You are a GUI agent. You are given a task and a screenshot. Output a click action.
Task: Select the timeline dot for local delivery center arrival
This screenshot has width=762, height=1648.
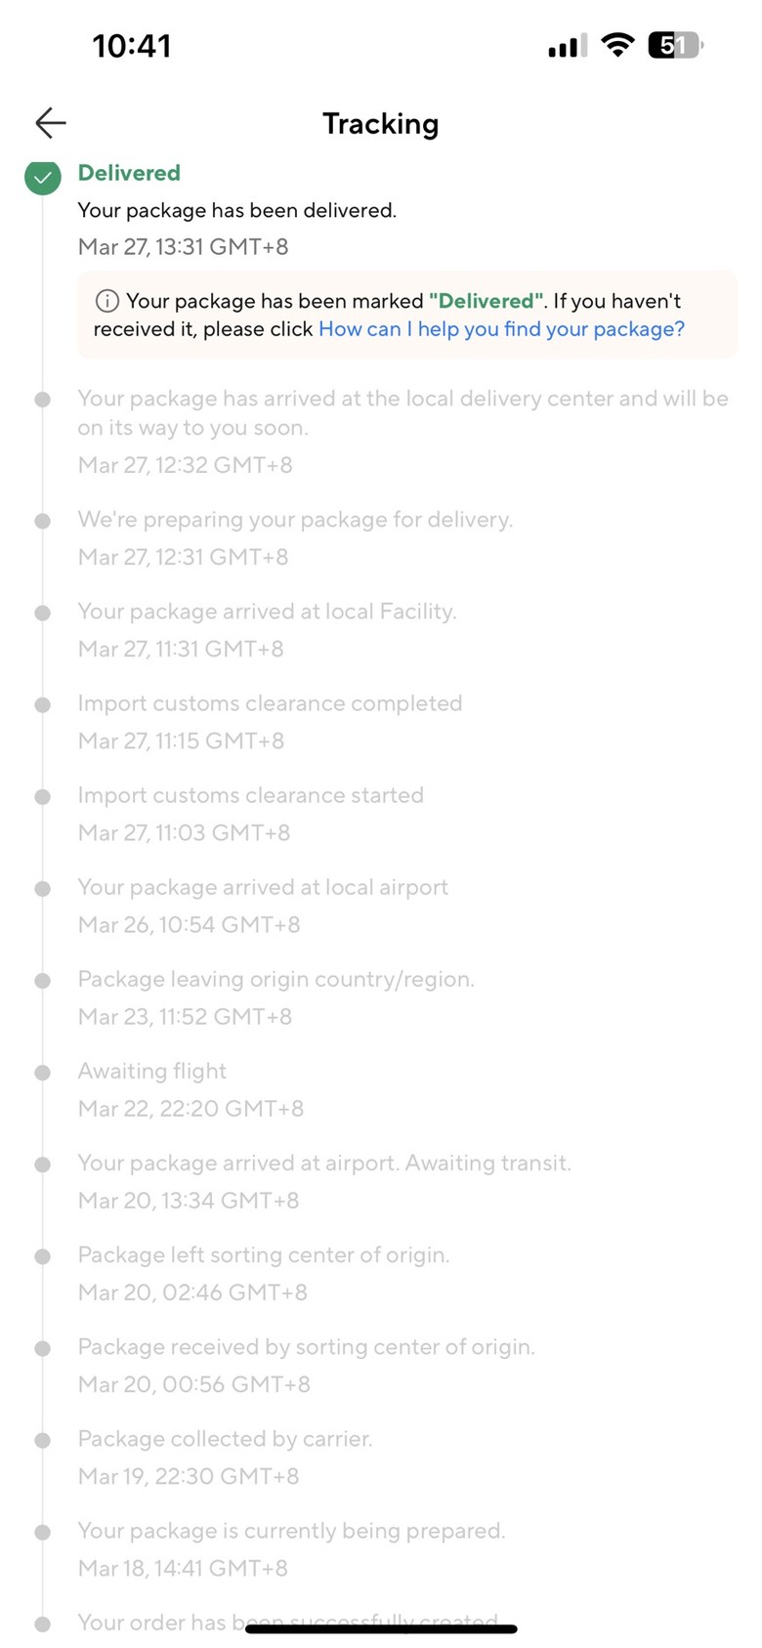pyautogui.click(x=43, y=400)
